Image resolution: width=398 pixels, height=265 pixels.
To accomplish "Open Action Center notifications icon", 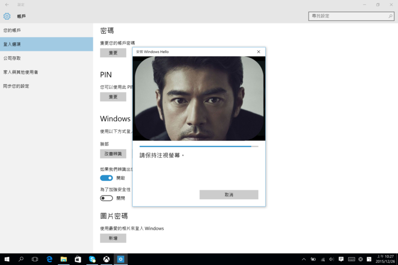I will [x=341, y=259].
